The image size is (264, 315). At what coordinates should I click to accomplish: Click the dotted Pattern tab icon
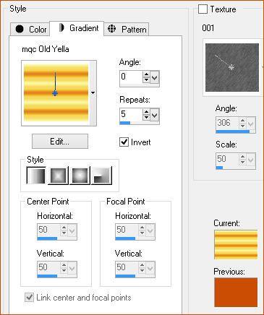(x=111, y=29)
